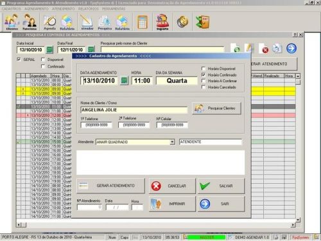The height and width of the screenshot is (241, 321).
Task: Open the FERRAMENTAS menu
Action: click(x=114, y=9)
